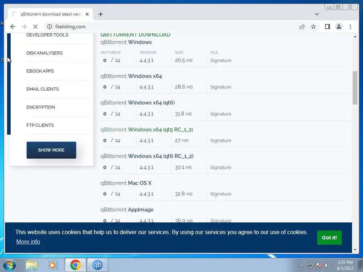Open network tray icon

[x=310, y=265]
